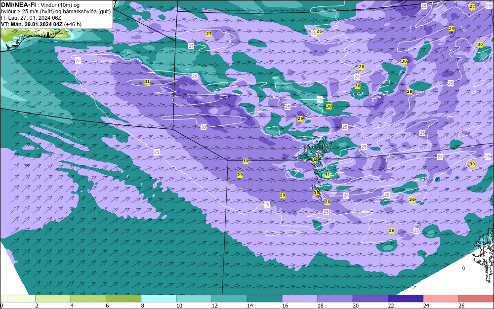Click the legend scale value 20
This screenshot has height=309, width=494.
[x=356, y=306]
